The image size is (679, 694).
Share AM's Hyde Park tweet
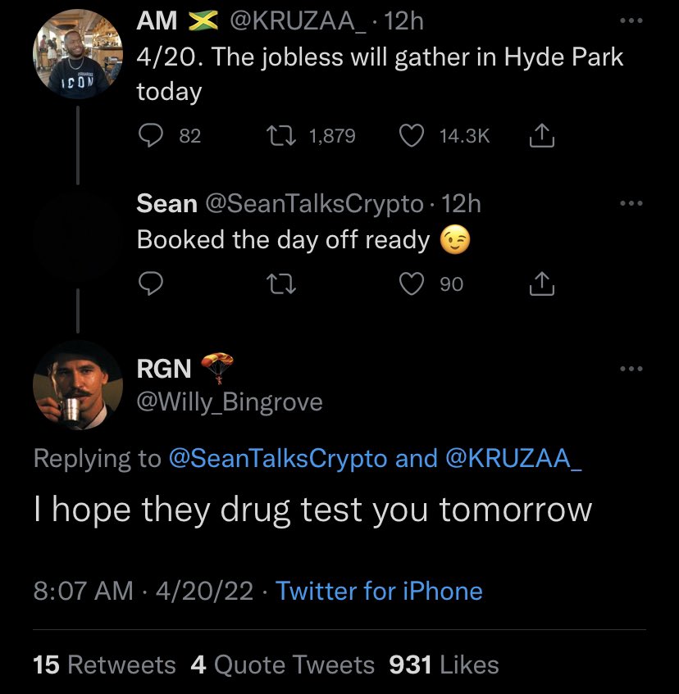[x=542, y=135]
